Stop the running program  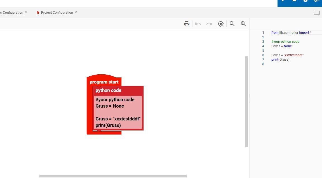pos(294,1)
